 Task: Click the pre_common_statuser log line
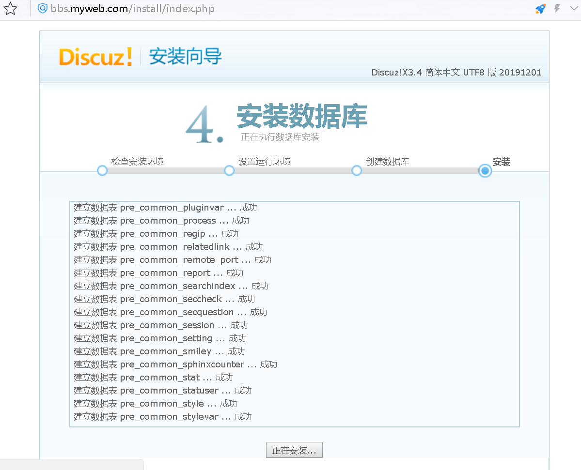(163, 391)
